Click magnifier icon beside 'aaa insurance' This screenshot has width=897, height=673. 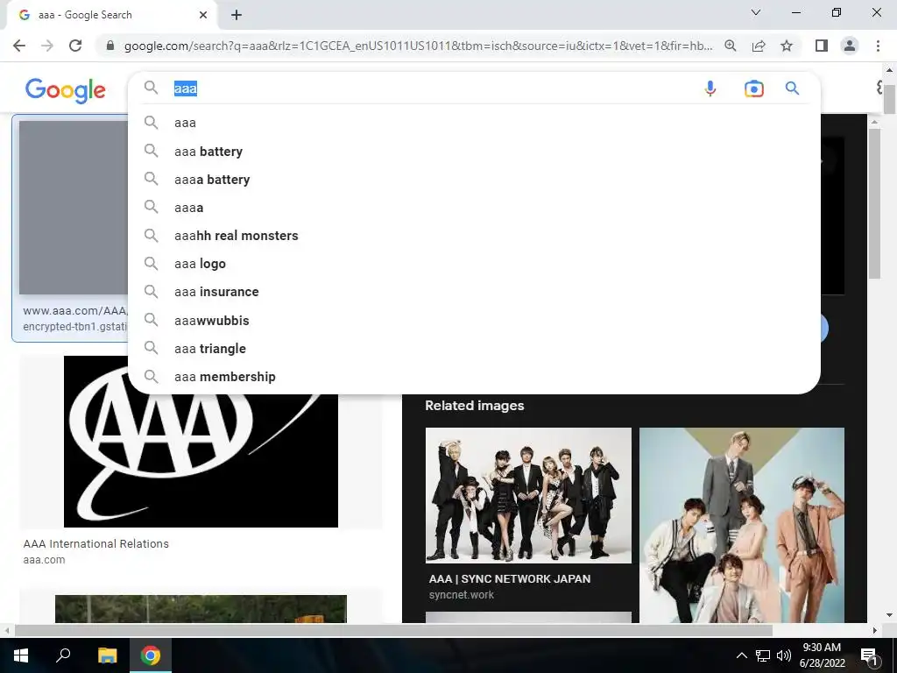pos(151,291)
